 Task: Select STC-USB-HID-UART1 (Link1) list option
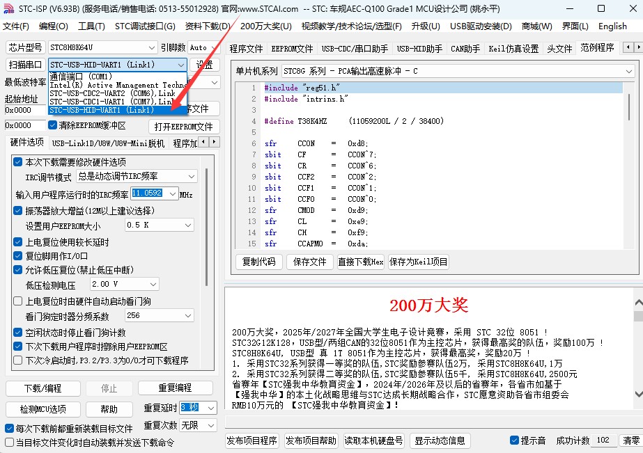(x=118, y=110)
